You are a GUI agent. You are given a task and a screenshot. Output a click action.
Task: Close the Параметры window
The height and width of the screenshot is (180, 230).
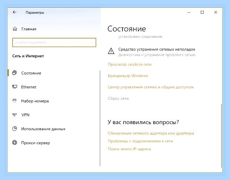(216, 12)
